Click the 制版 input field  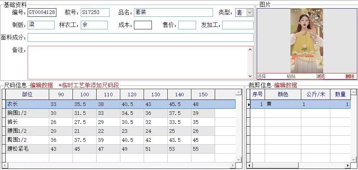coord(41,25)
